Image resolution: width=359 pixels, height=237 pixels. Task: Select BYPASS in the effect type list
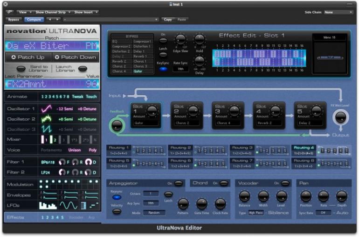132,36
